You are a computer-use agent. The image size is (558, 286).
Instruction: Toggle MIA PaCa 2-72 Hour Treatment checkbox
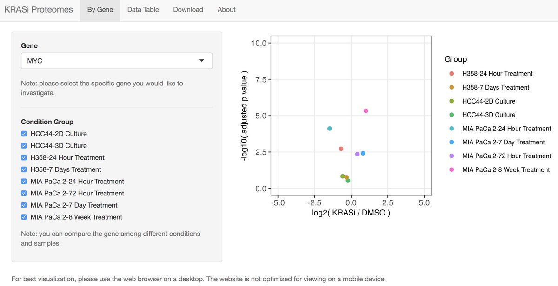24,193
